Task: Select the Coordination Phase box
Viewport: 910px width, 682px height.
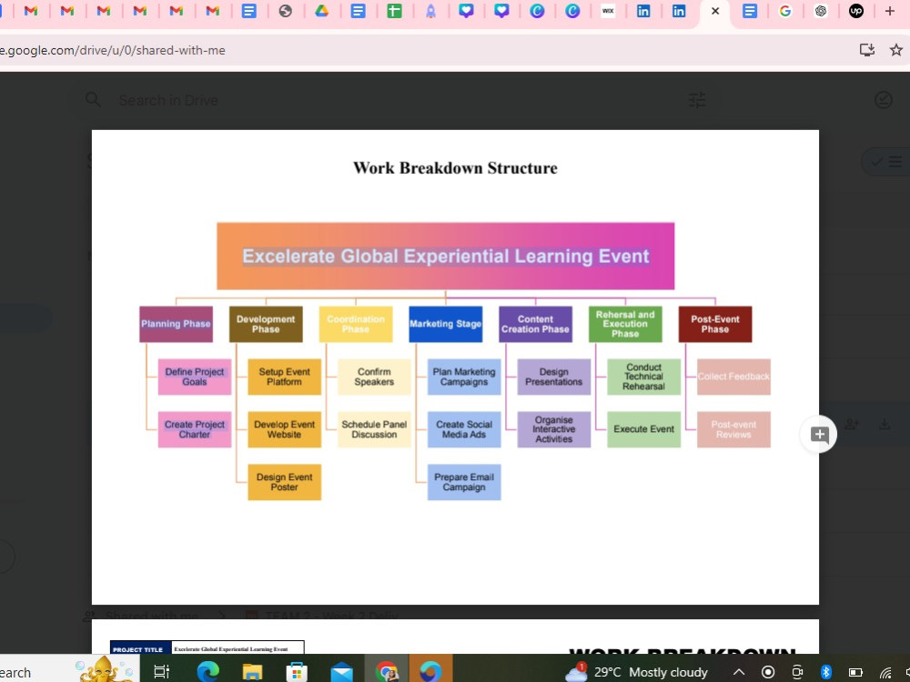Action: point(356,324)
